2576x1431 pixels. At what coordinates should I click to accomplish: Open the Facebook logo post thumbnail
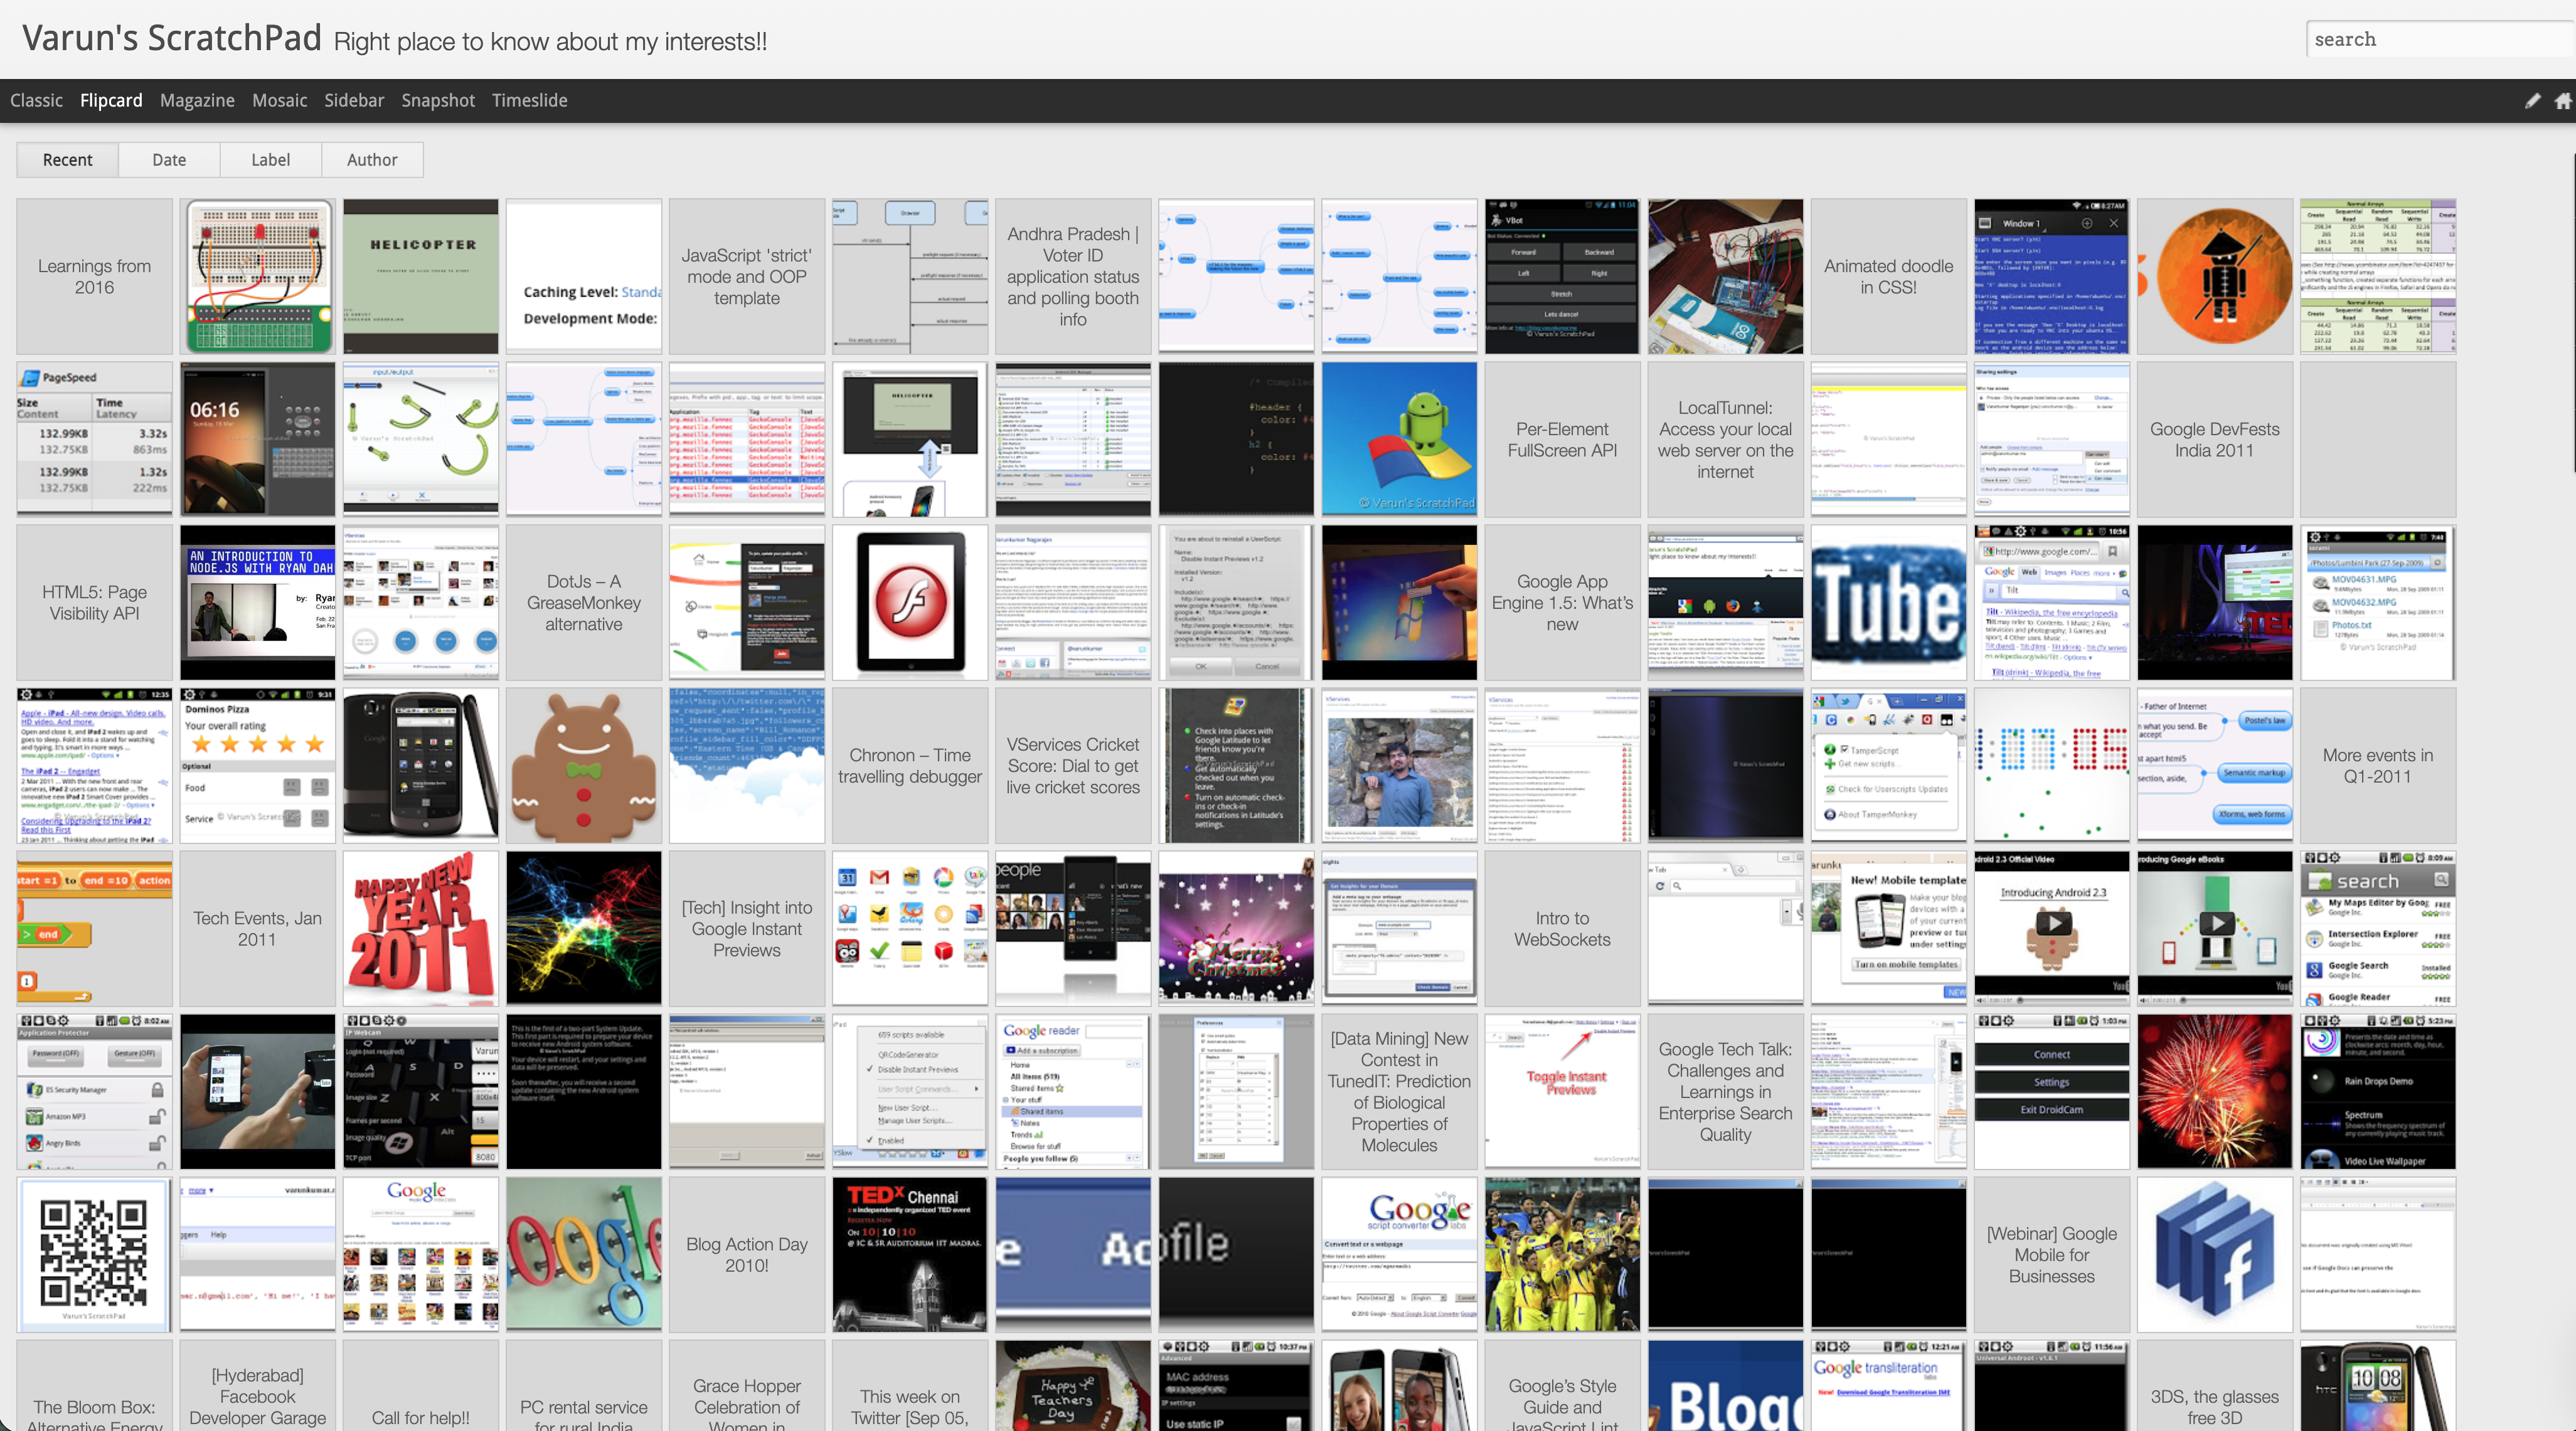coord(2214,1254)
